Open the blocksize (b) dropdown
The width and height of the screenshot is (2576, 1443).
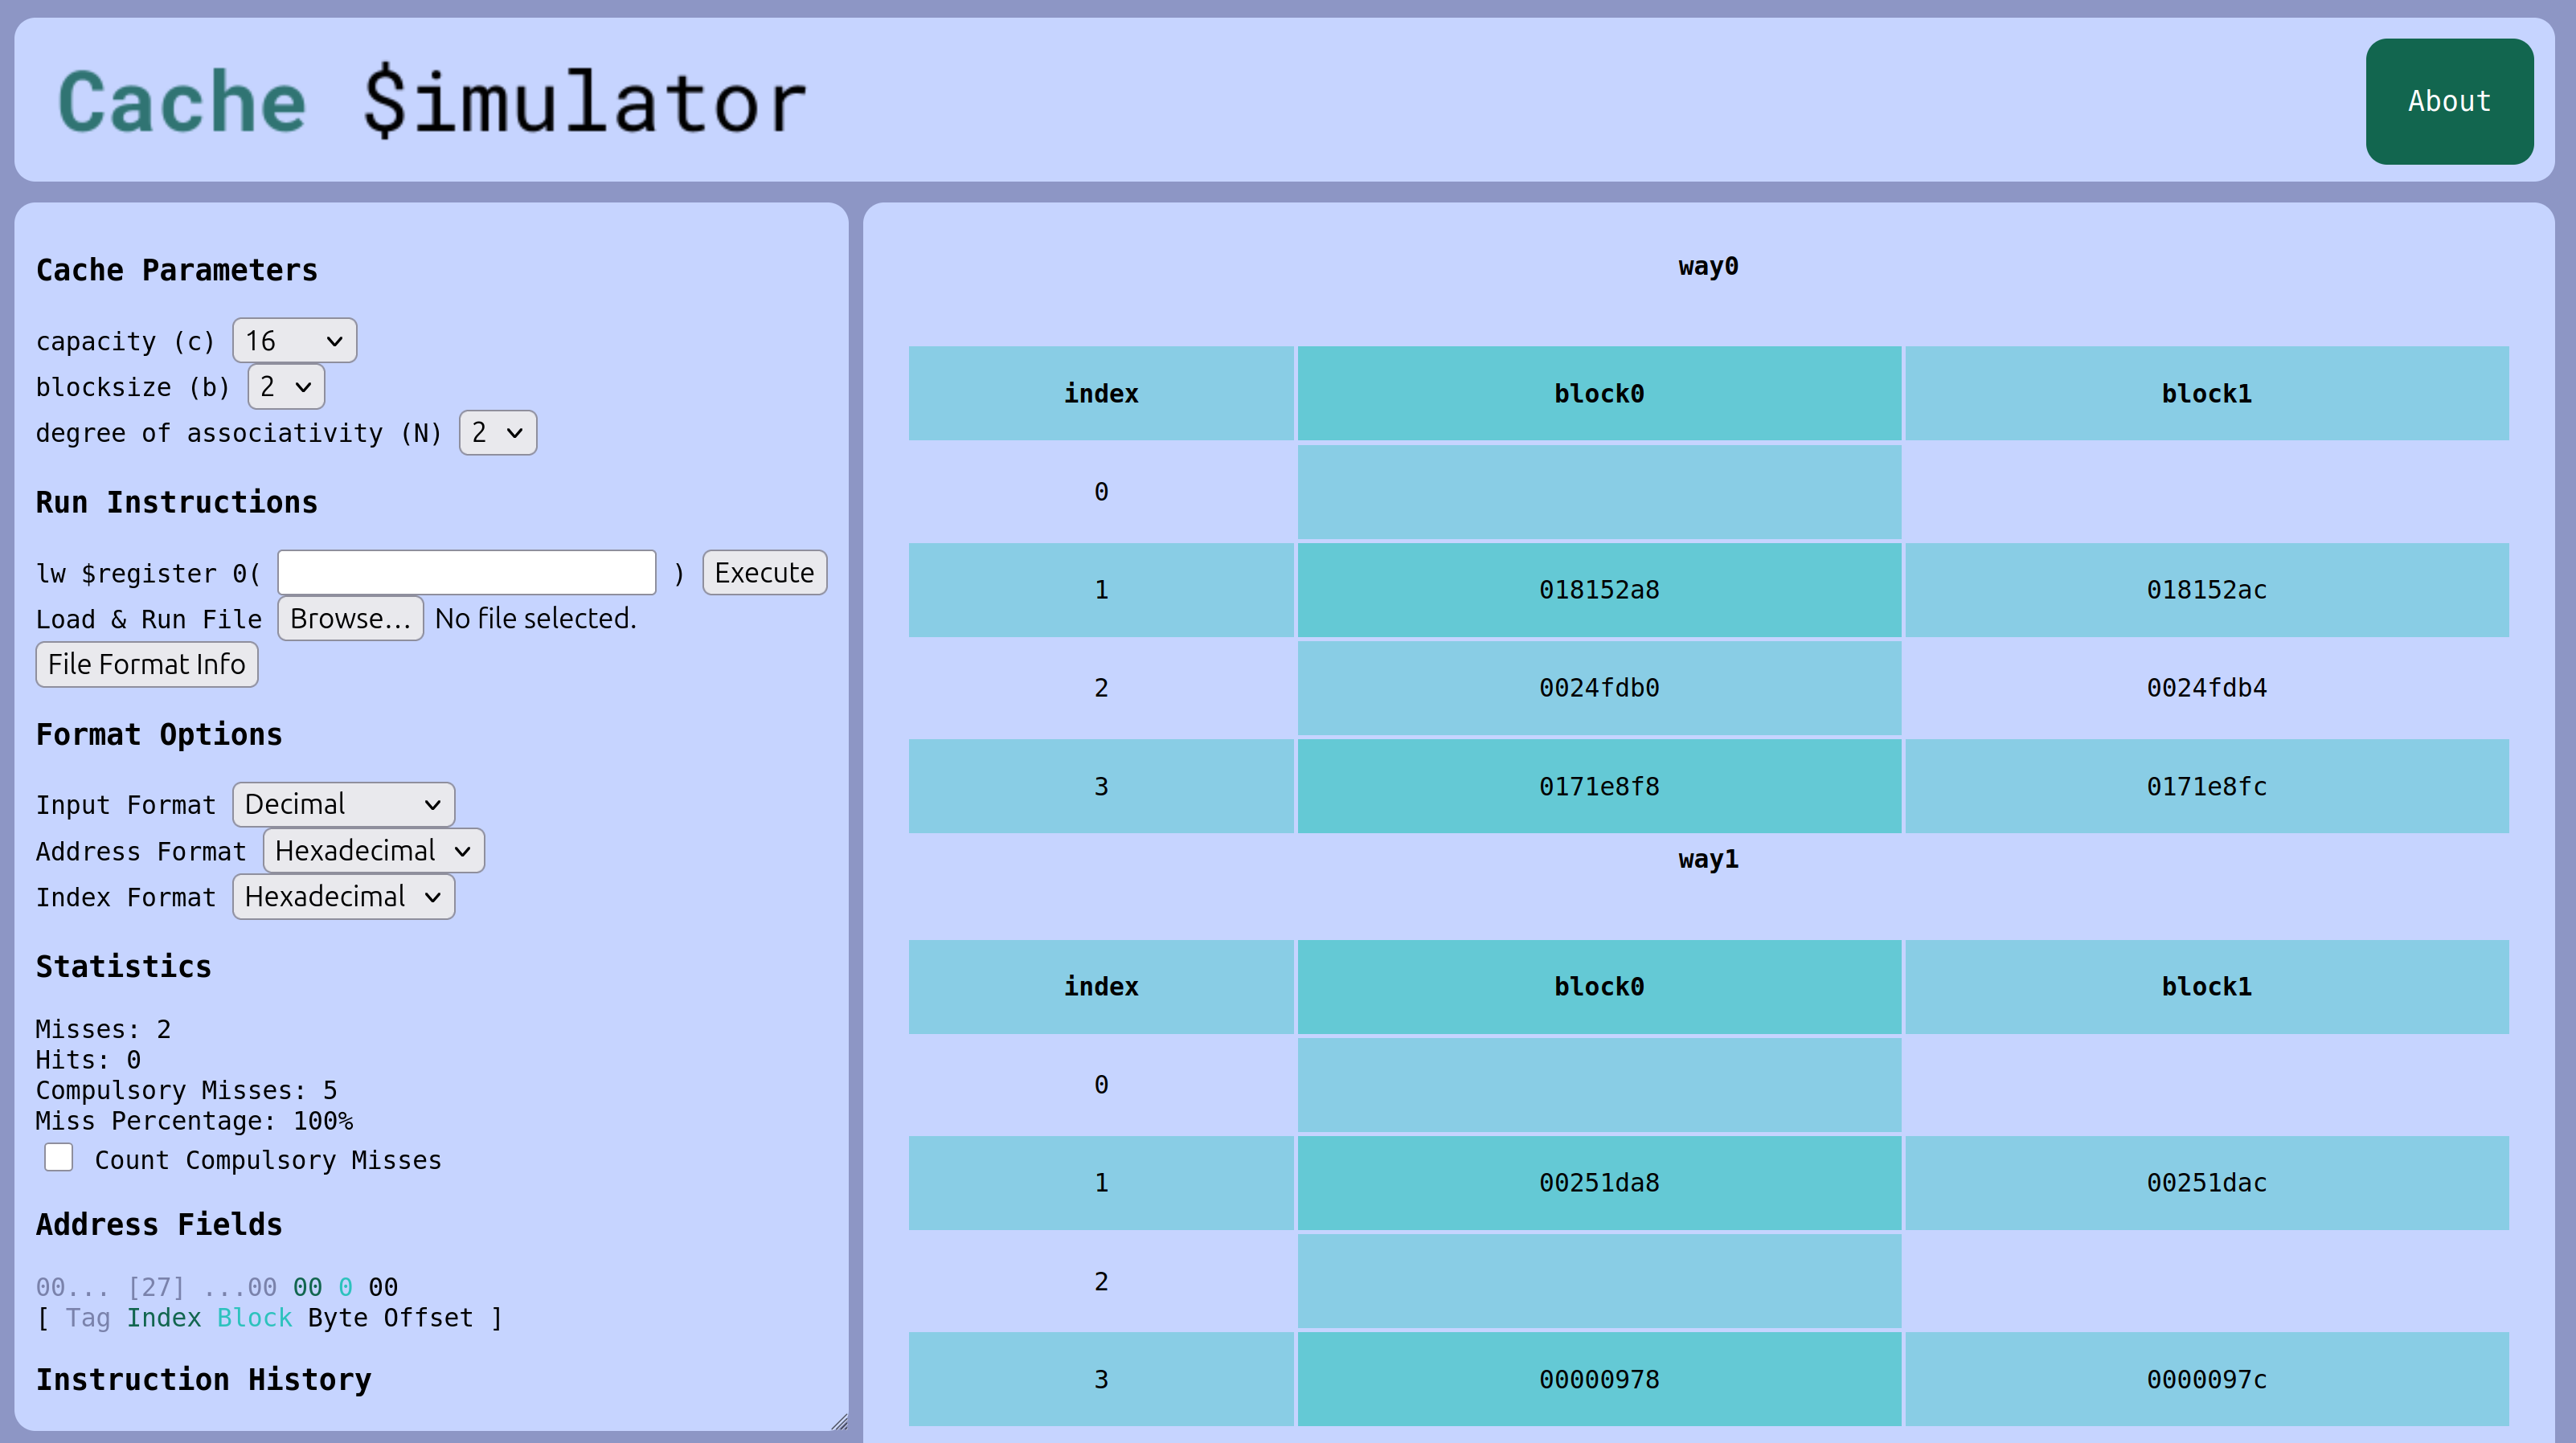[x=285, y=386]
